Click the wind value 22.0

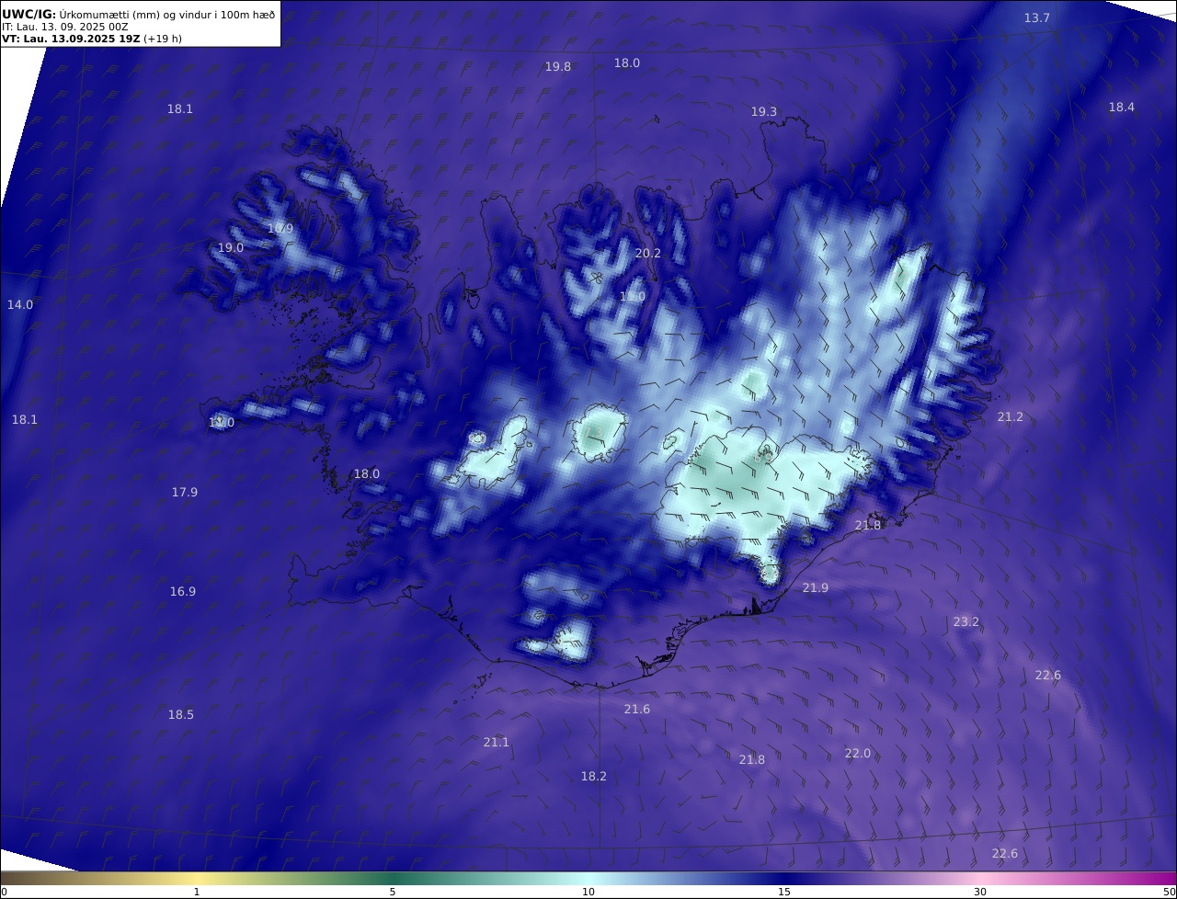(x=857, y=753)
